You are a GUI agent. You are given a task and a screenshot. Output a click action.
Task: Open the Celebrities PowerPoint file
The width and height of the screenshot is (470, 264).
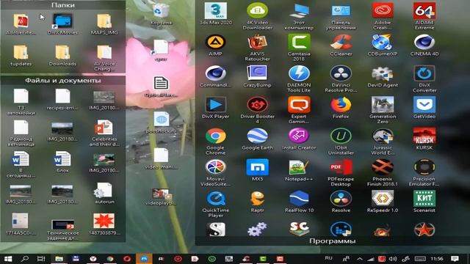pos(104,128)
